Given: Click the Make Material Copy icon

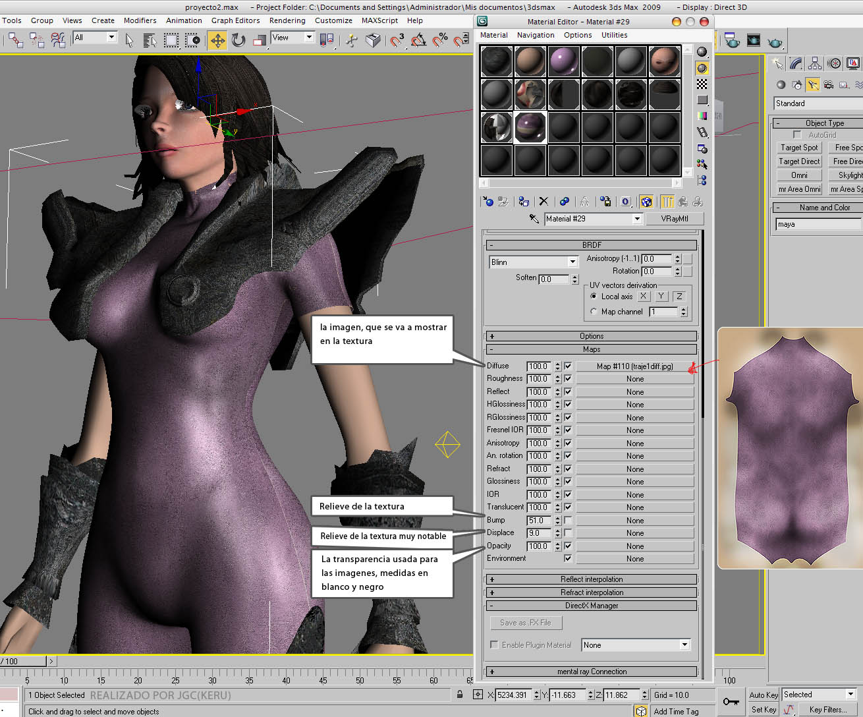Looking at the screenshot, I should 564,202.
